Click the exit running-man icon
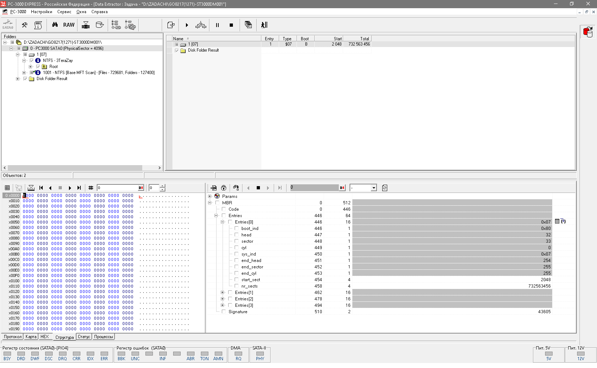 tap(264, 25)
